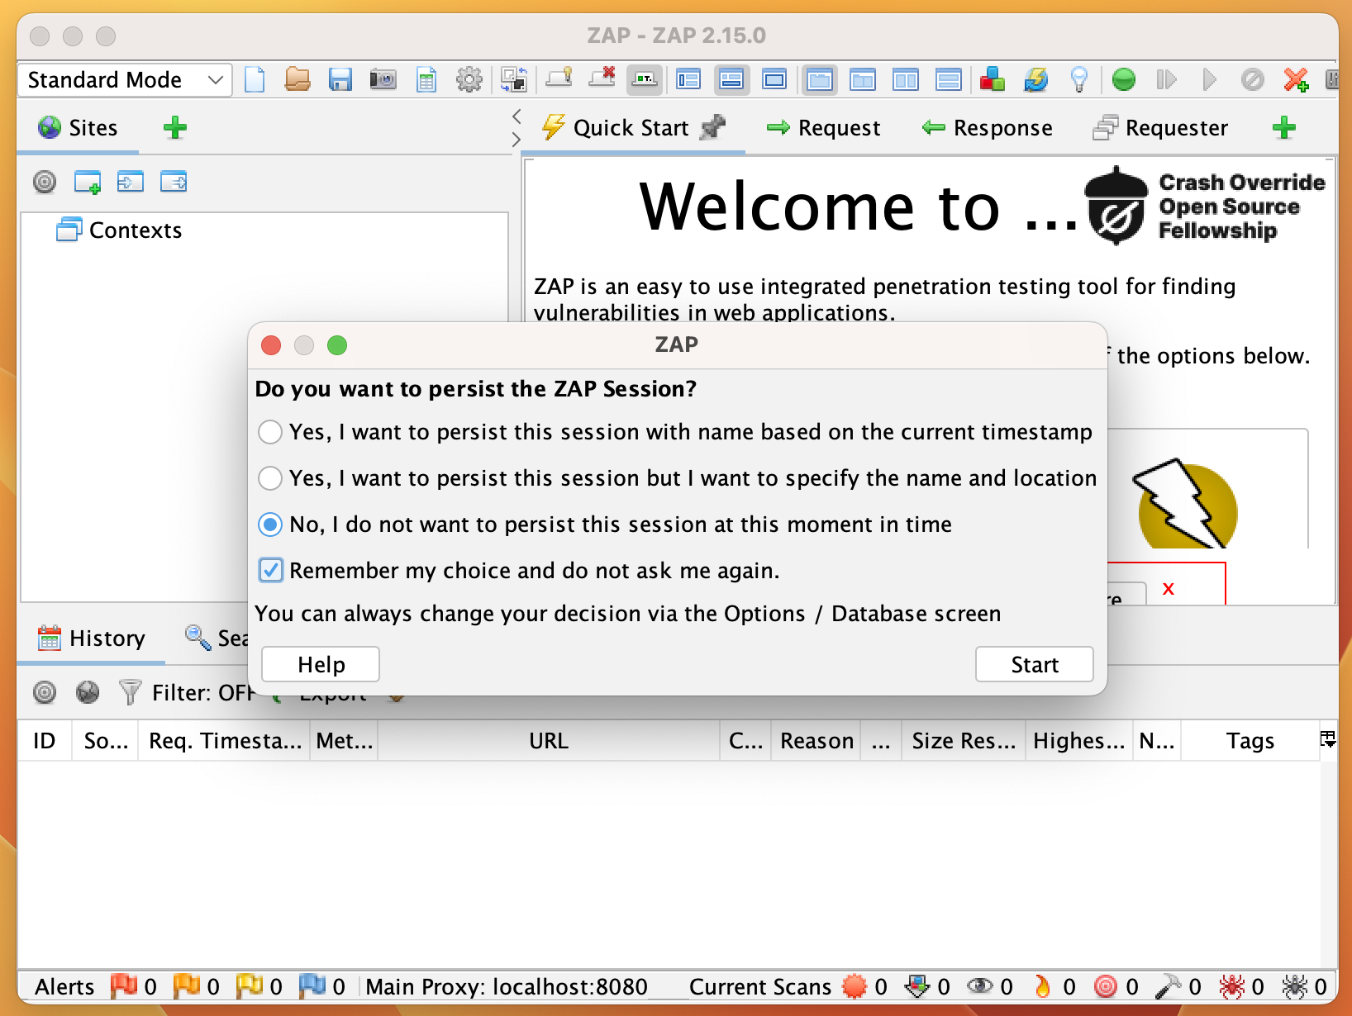Image resolution: width=1352 pixels, height=1016 pixels.
Task: Click Help in the session dialog
Action: 320,663
